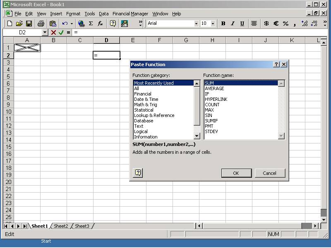The height and width of the screenshot is (248, 331).
Task: Apply the Euro currency style
Action: [276, 24]
